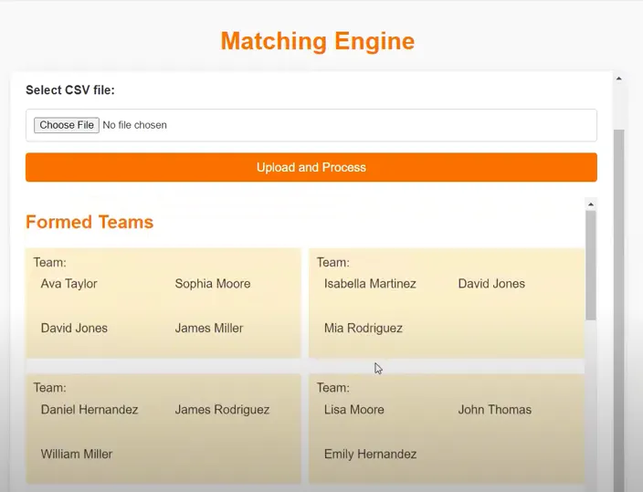Click the Formed Teams heading
643x492 pixels.
click(90, 222)
